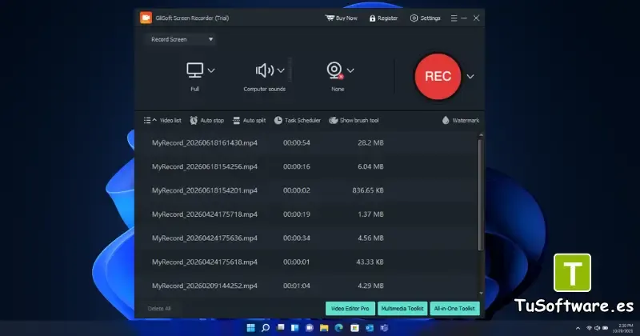Expand the webcam options chevron
Viewport: 640px width, 336px height.
350,70
